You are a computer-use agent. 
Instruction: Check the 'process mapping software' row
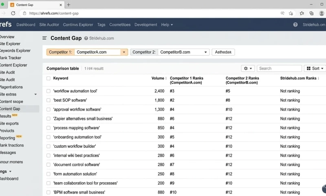pyautogui.click(x=48, y=128)
